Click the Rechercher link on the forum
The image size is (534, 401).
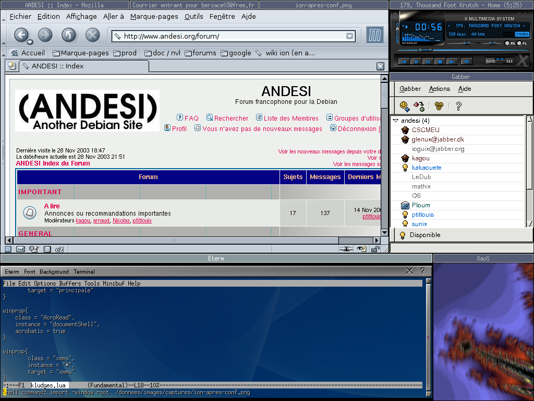tap(231, 119)
